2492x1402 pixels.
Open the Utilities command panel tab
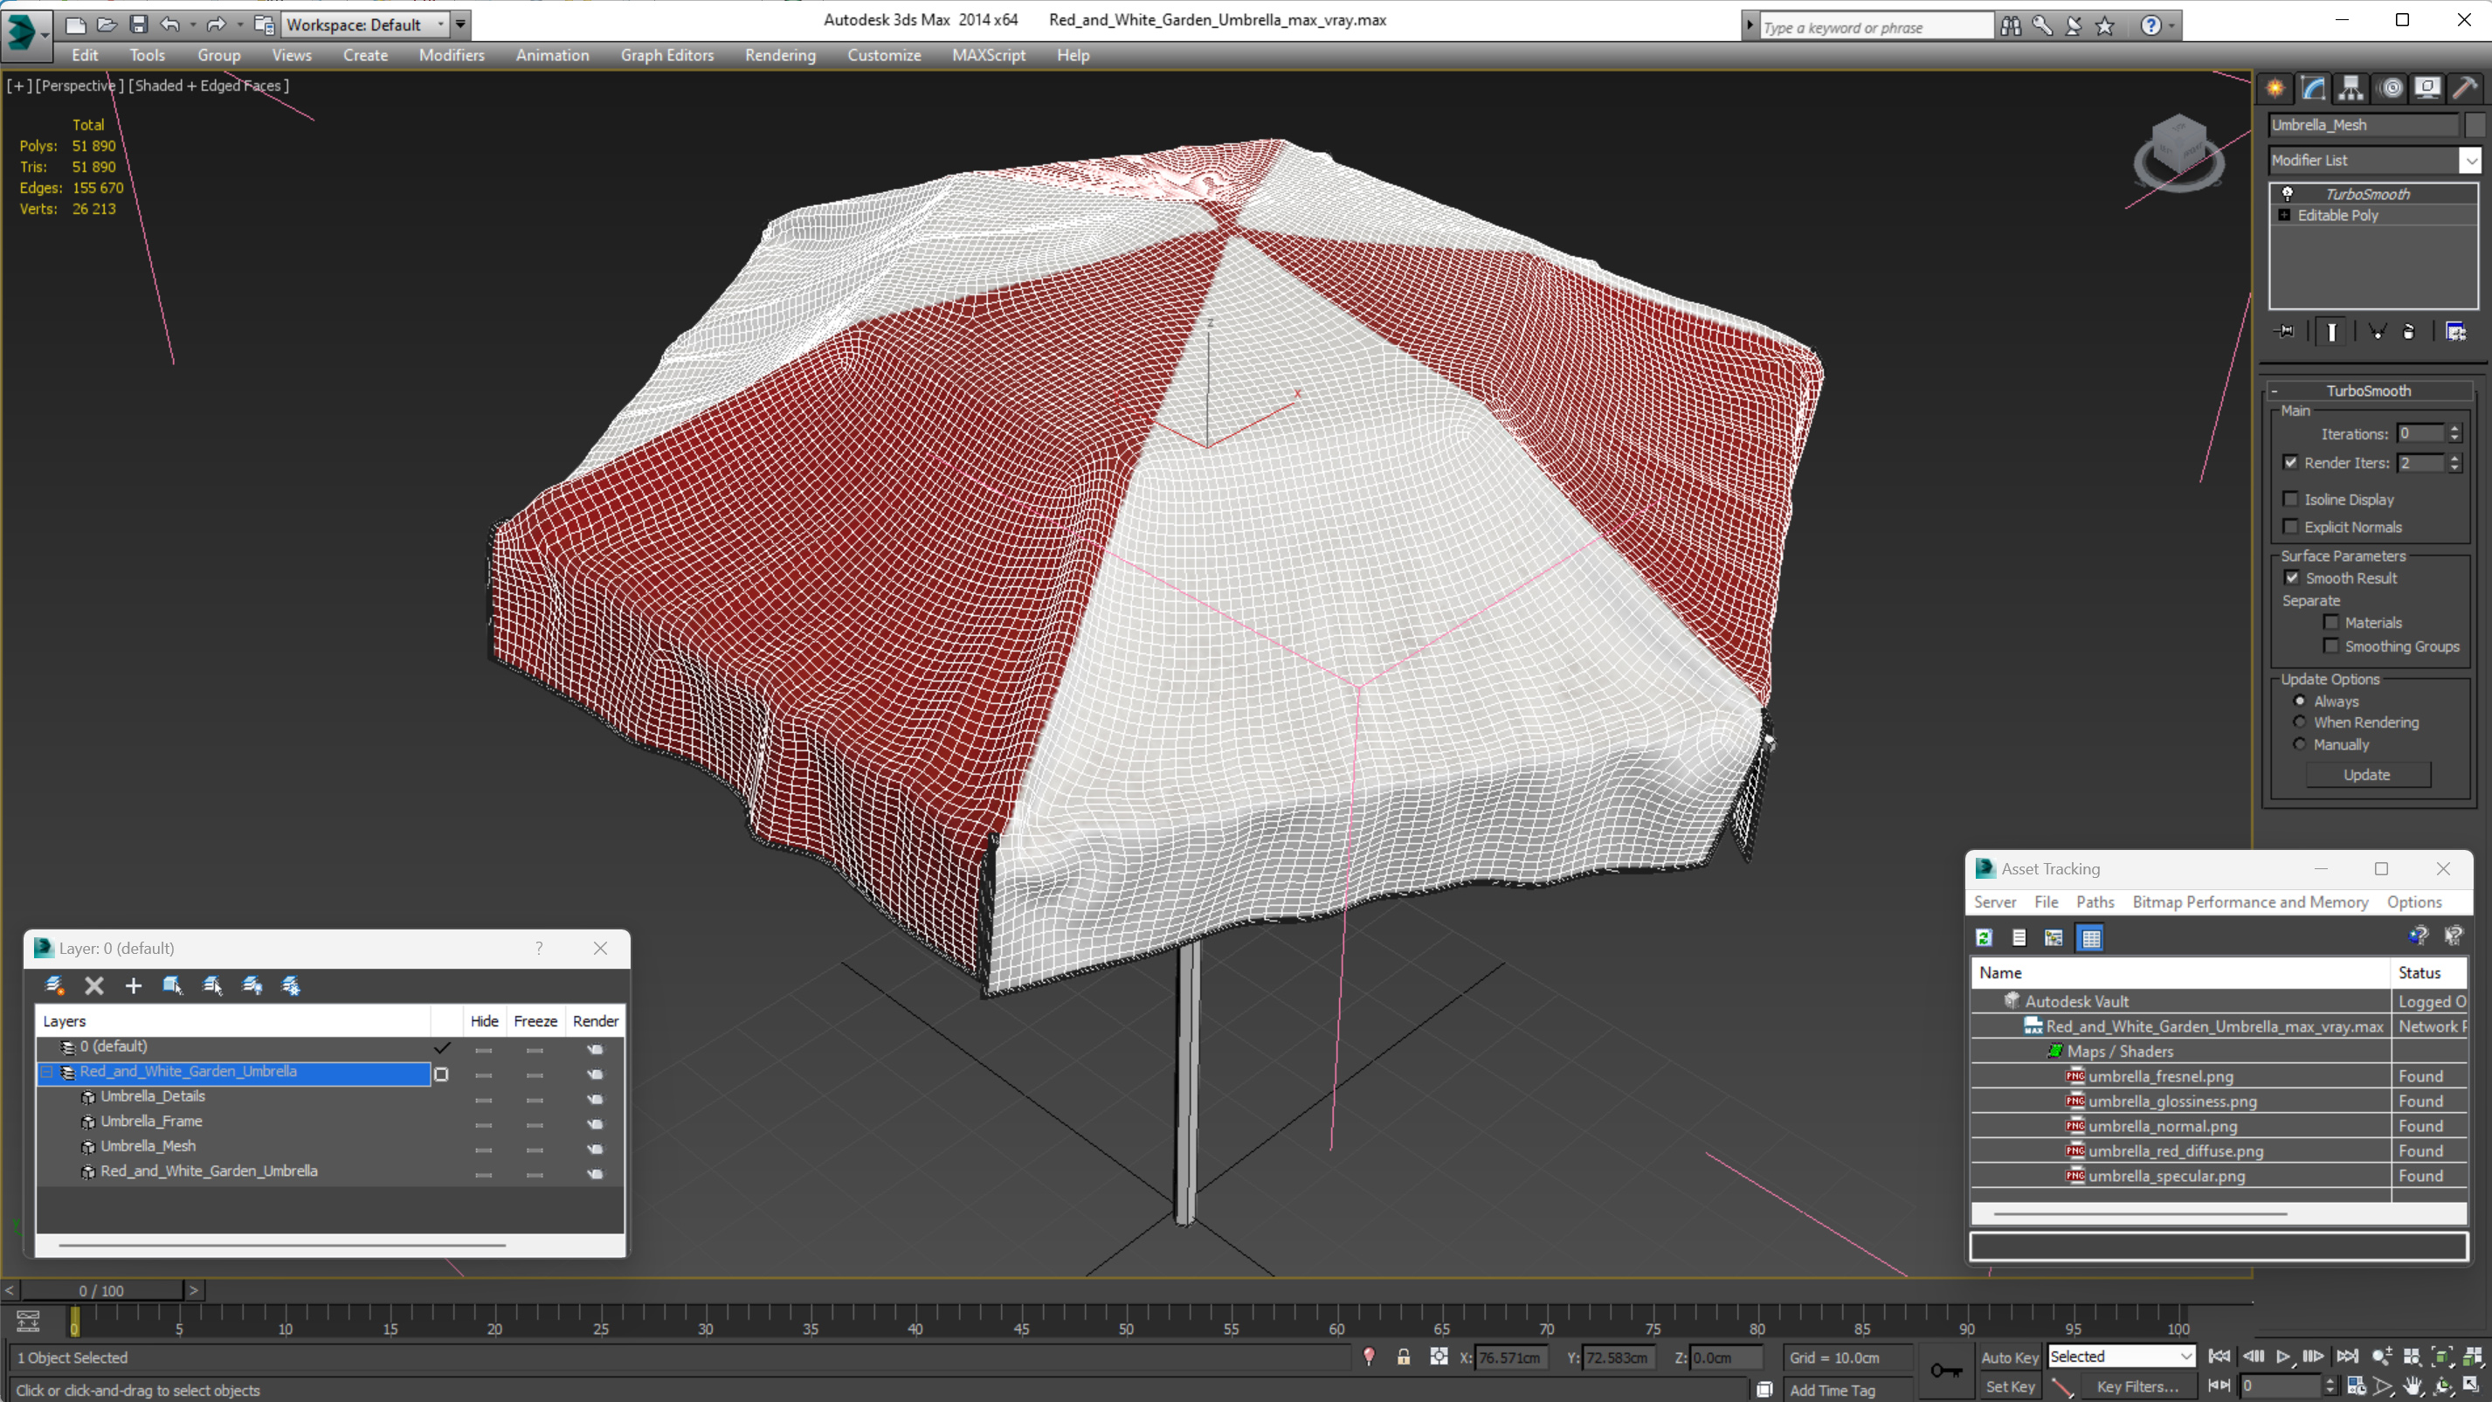tap(2465, 88)
